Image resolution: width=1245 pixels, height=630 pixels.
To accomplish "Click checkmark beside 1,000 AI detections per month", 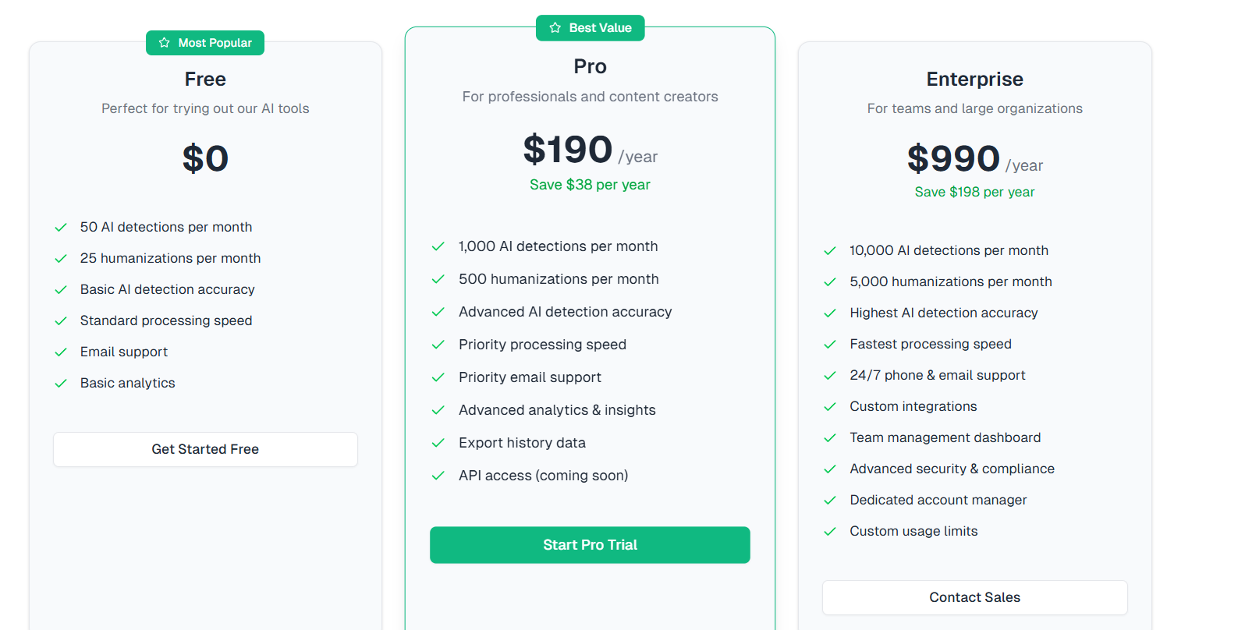I will (x=438, y=246).
